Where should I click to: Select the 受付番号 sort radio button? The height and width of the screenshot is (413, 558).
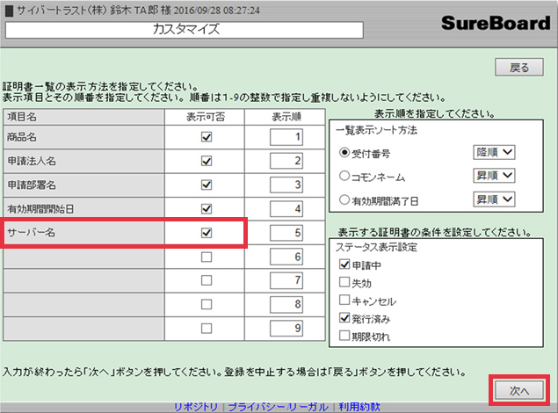click(x=344, y=152)
